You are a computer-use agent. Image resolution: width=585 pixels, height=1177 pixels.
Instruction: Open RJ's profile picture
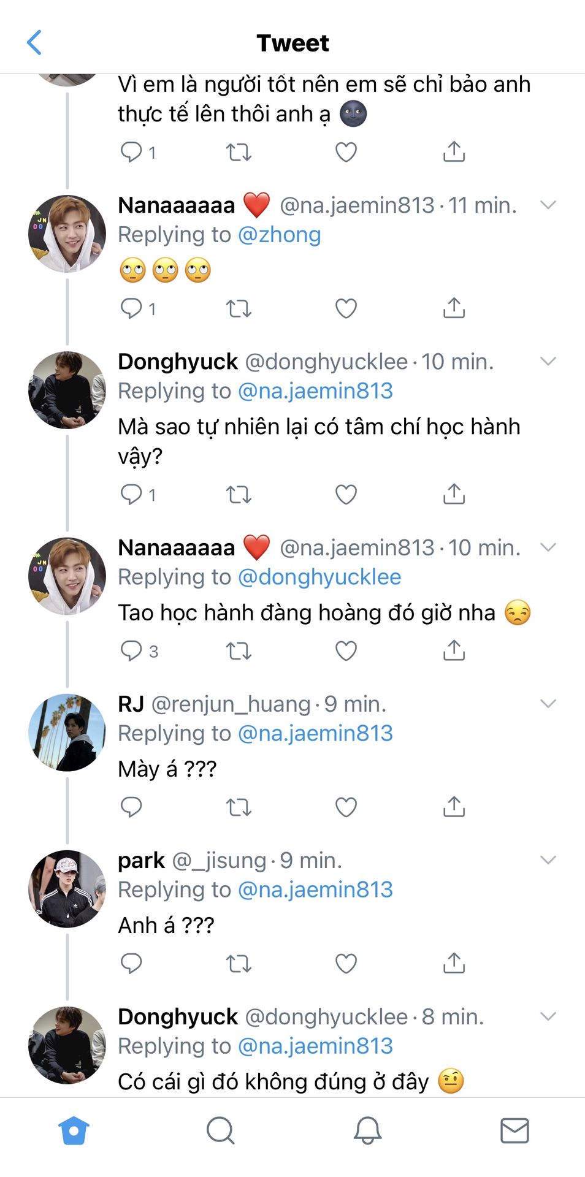click(x=67, y=733)
